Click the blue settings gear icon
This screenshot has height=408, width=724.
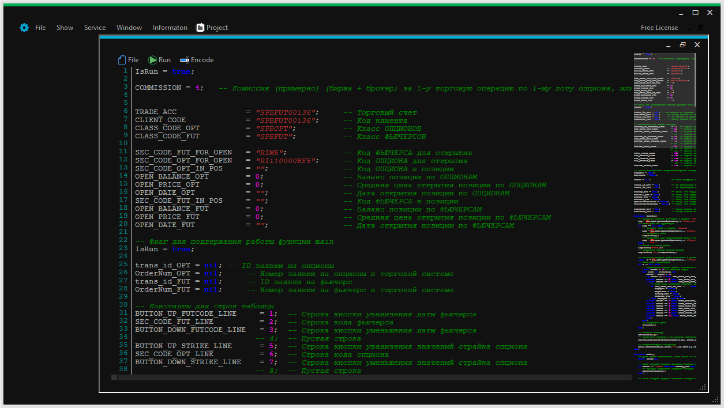[x=24, y=28]
